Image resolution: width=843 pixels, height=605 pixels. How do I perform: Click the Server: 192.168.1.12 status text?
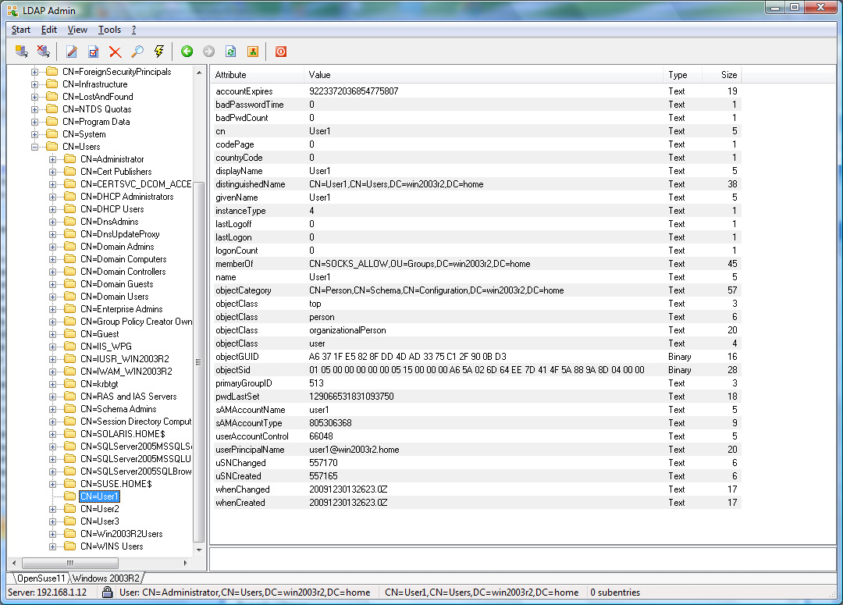point(48,592)
